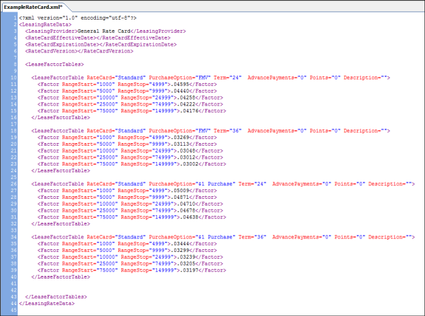425x316 pixels.
Task: Click LeaseFactorTable FMV Term 24 line
Action: pyautogui.click(x=211, y=78)
